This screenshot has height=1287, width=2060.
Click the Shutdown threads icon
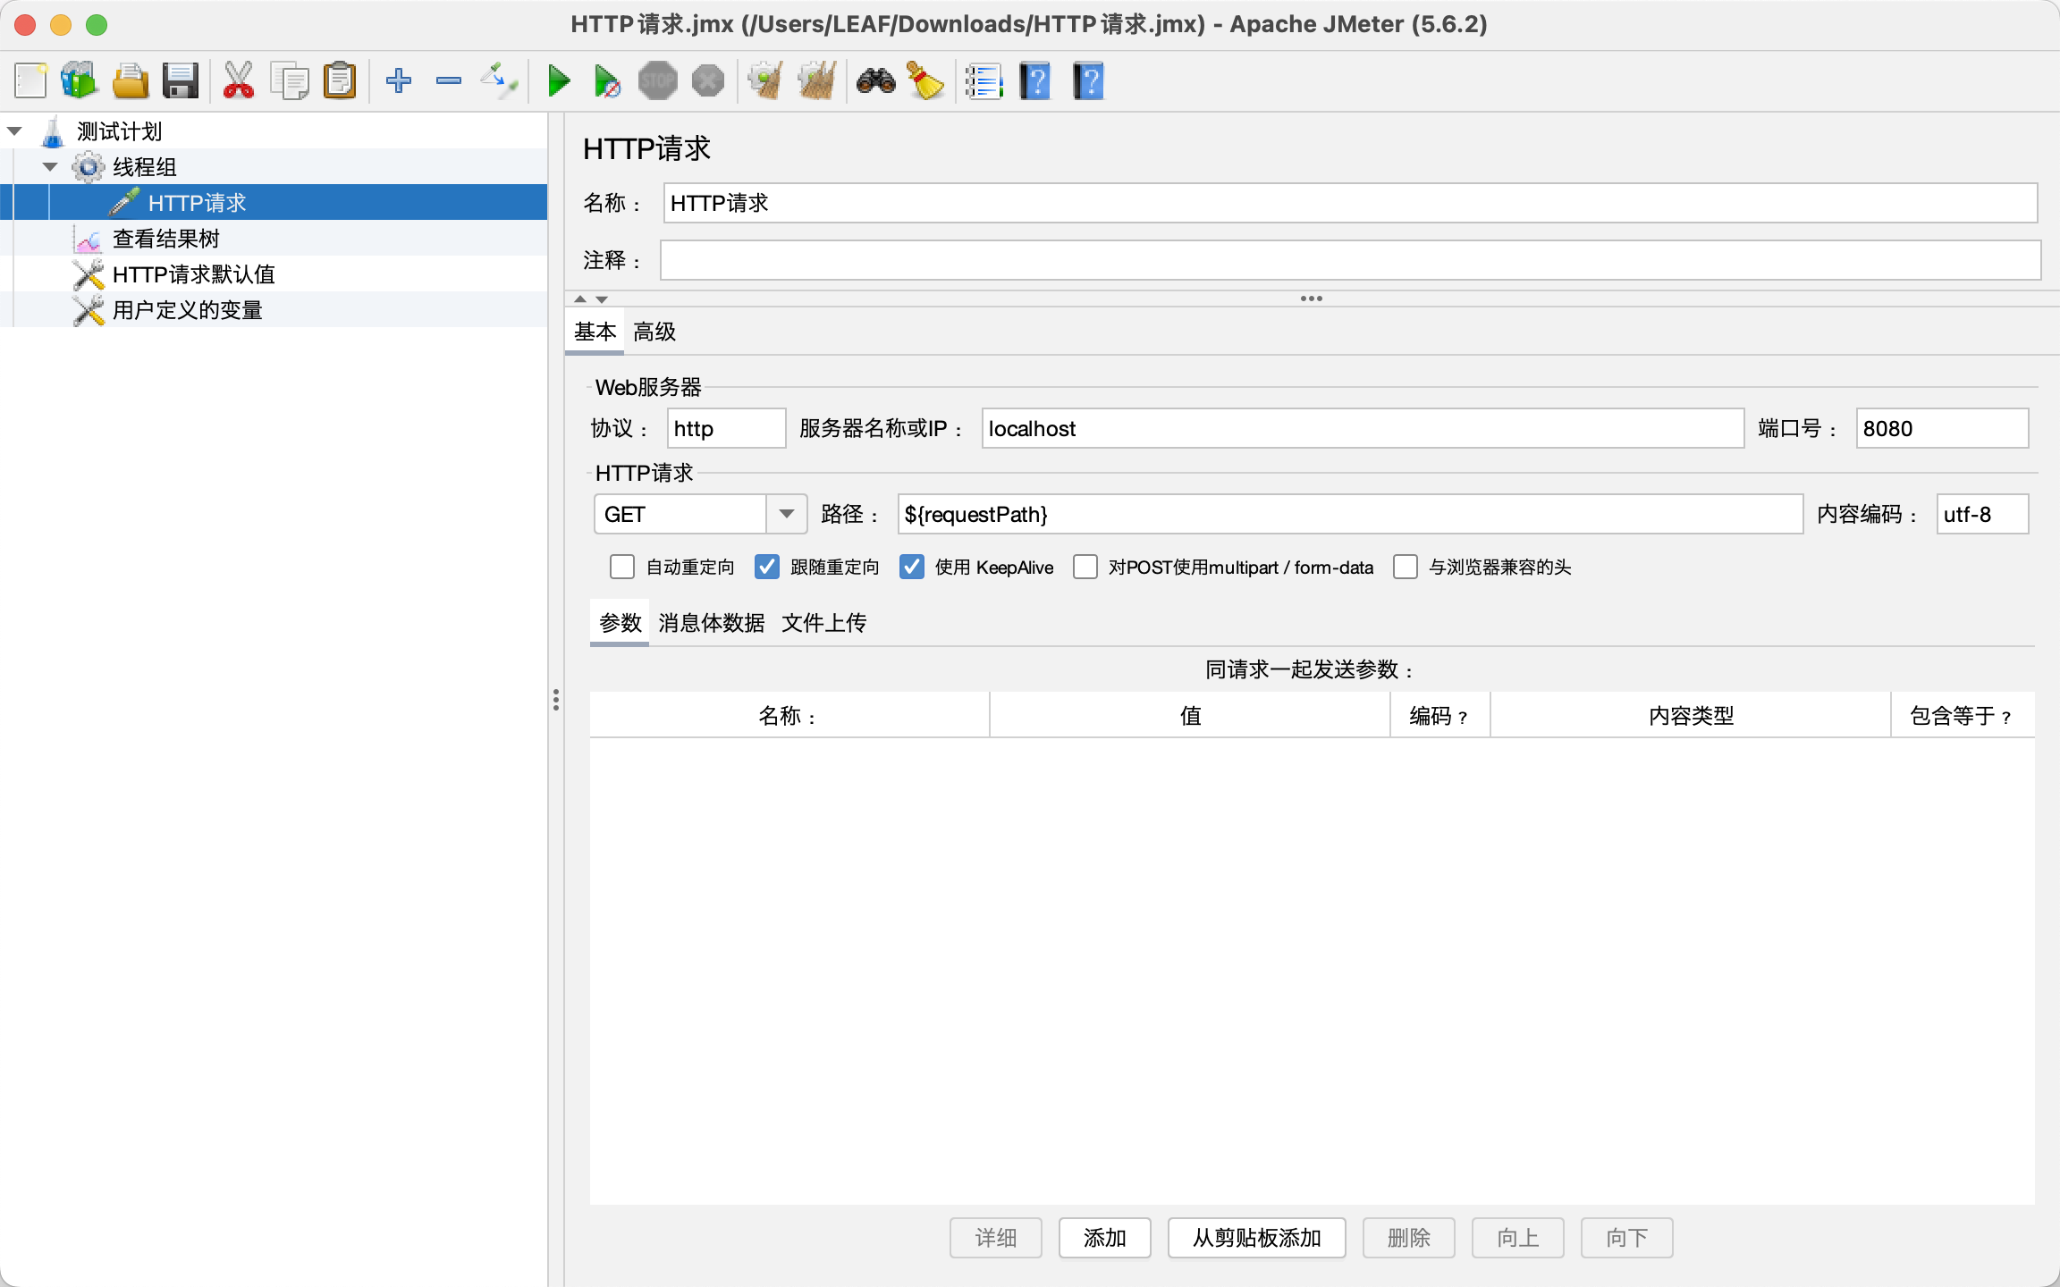708,81
